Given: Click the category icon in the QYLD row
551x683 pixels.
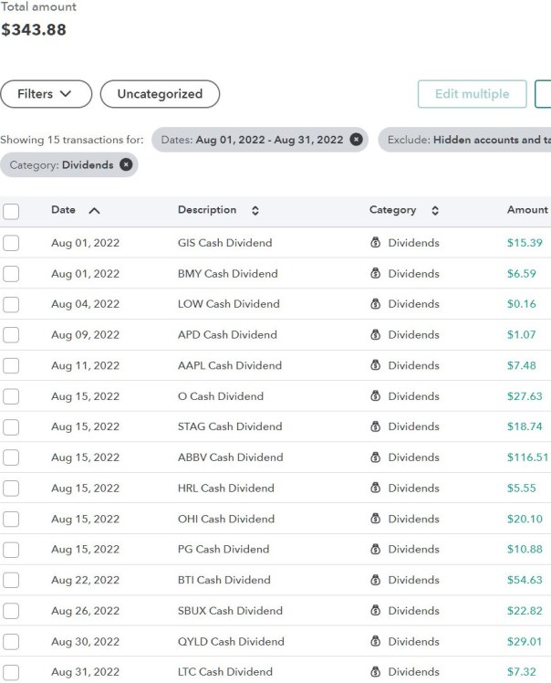Looking at the screenshot, I should [x=375, y=642].
